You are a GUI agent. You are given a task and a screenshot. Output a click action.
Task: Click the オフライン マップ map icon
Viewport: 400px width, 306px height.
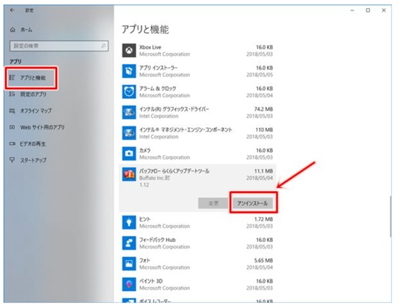click(12, 111)
